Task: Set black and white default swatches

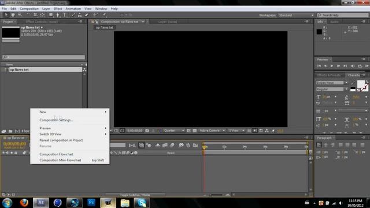Action: pyautogui.click(x=353, y=89)
